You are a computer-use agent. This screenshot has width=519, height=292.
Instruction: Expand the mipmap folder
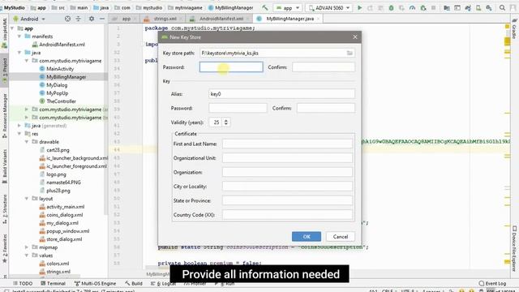27,247
